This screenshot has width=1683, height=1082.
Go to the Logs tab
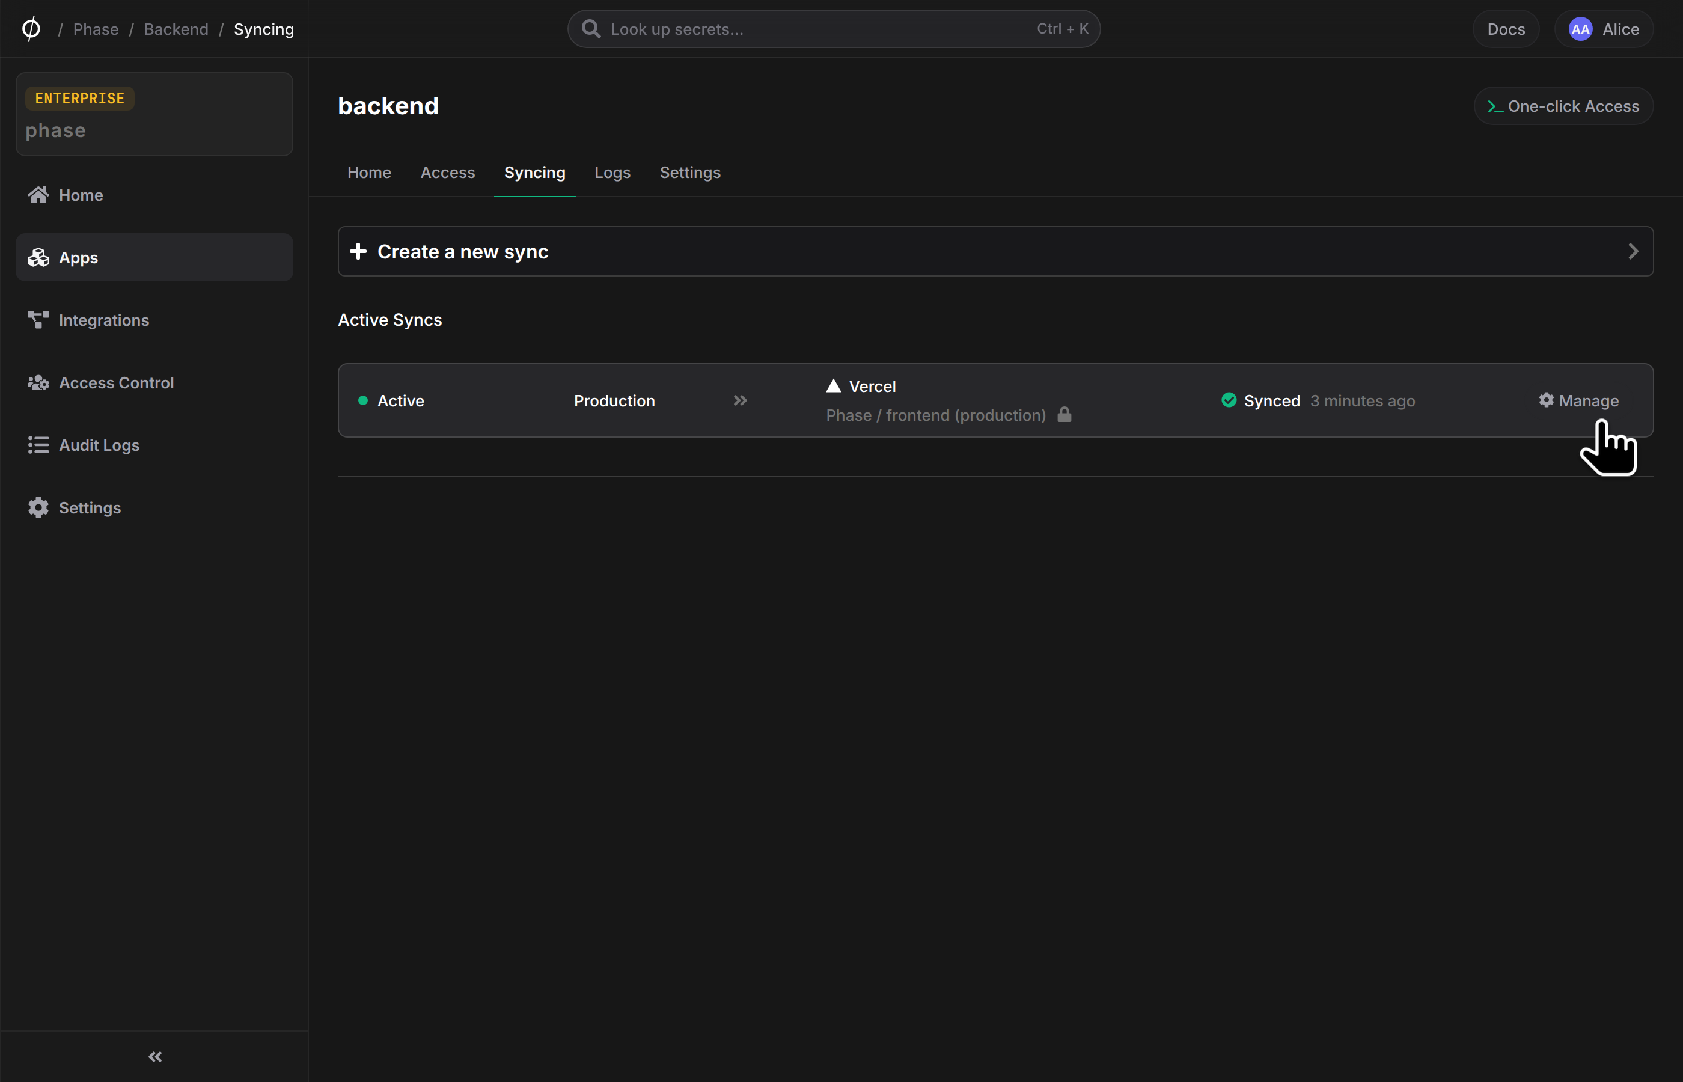(x=612, y=172)
